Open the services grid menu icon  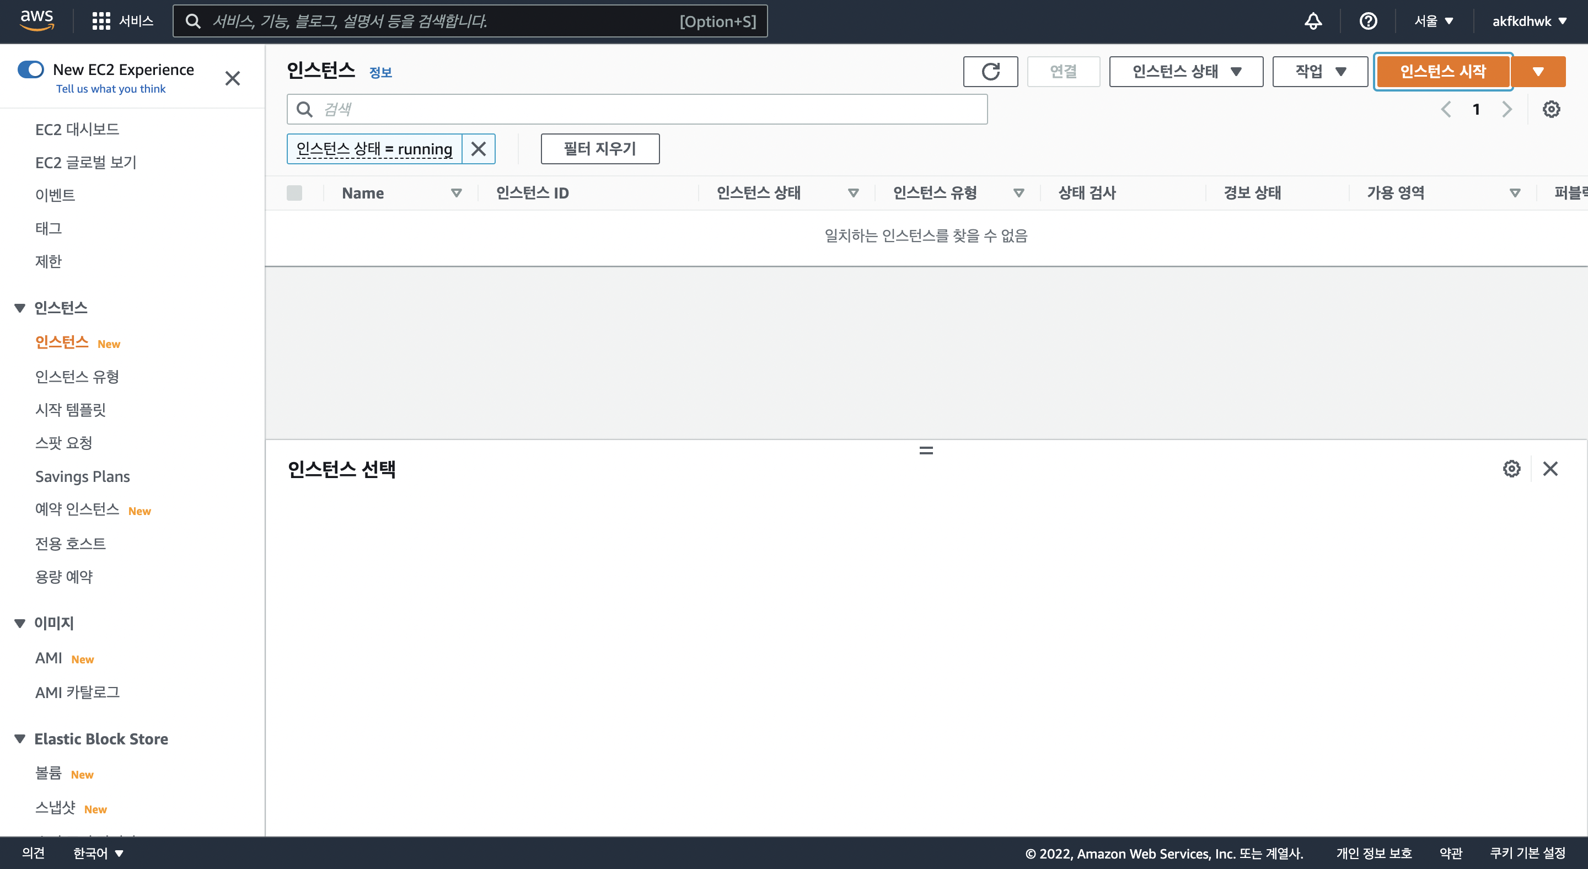pyautogui.click(x=101, y=21)
